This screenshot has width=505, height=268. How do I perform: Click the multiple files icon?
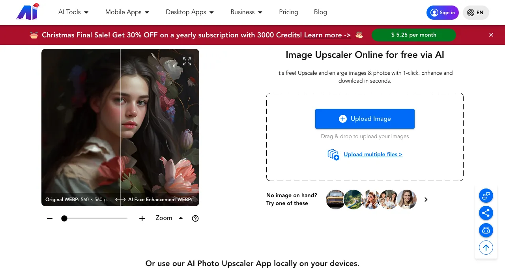point(333,155)
